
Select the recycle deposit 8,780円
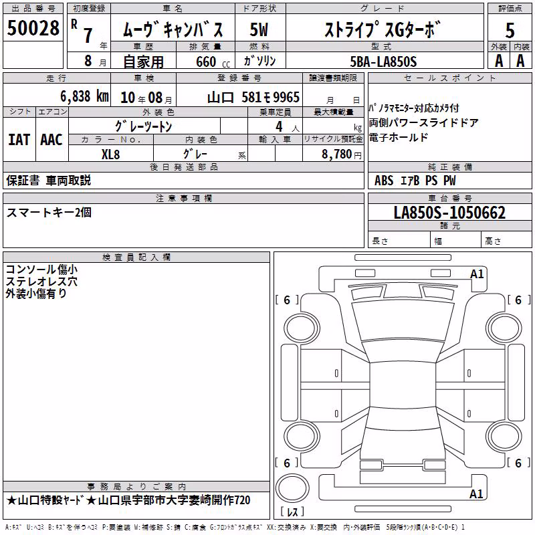pos(342,154)
